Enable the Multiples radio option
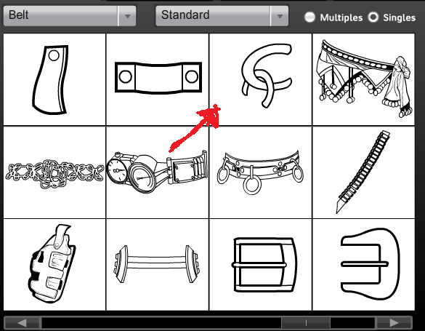The width and height of the screenshot is (425, 331). (x=309, y=17)
